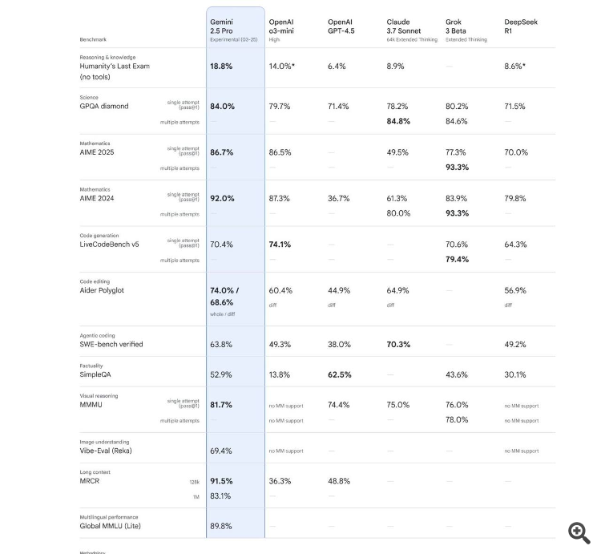Click the SWE-bench verified row label
This screenshot has height=554, width=601.
[111, 344]
